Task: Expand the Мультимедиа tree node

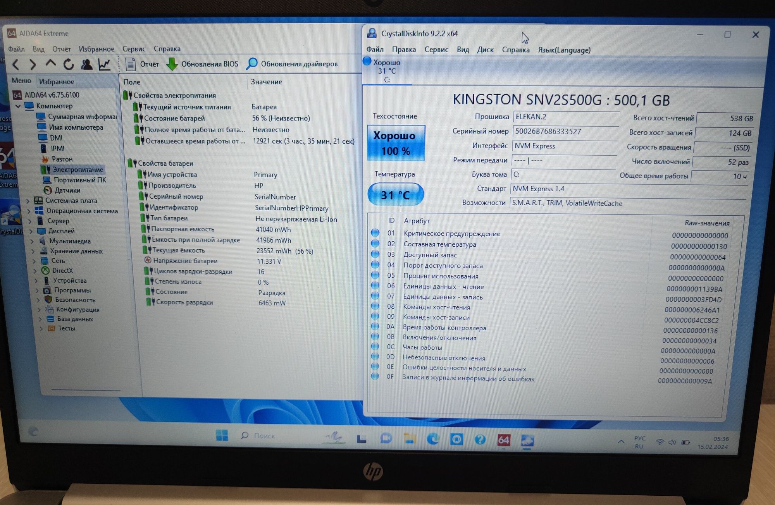Action: click(x=32, y=241)
